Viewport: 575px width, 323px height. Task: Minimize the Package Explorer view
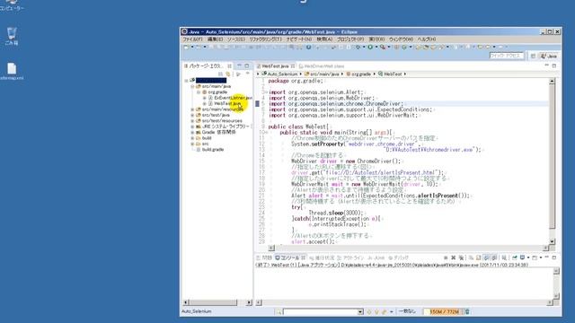coord(240,65)
